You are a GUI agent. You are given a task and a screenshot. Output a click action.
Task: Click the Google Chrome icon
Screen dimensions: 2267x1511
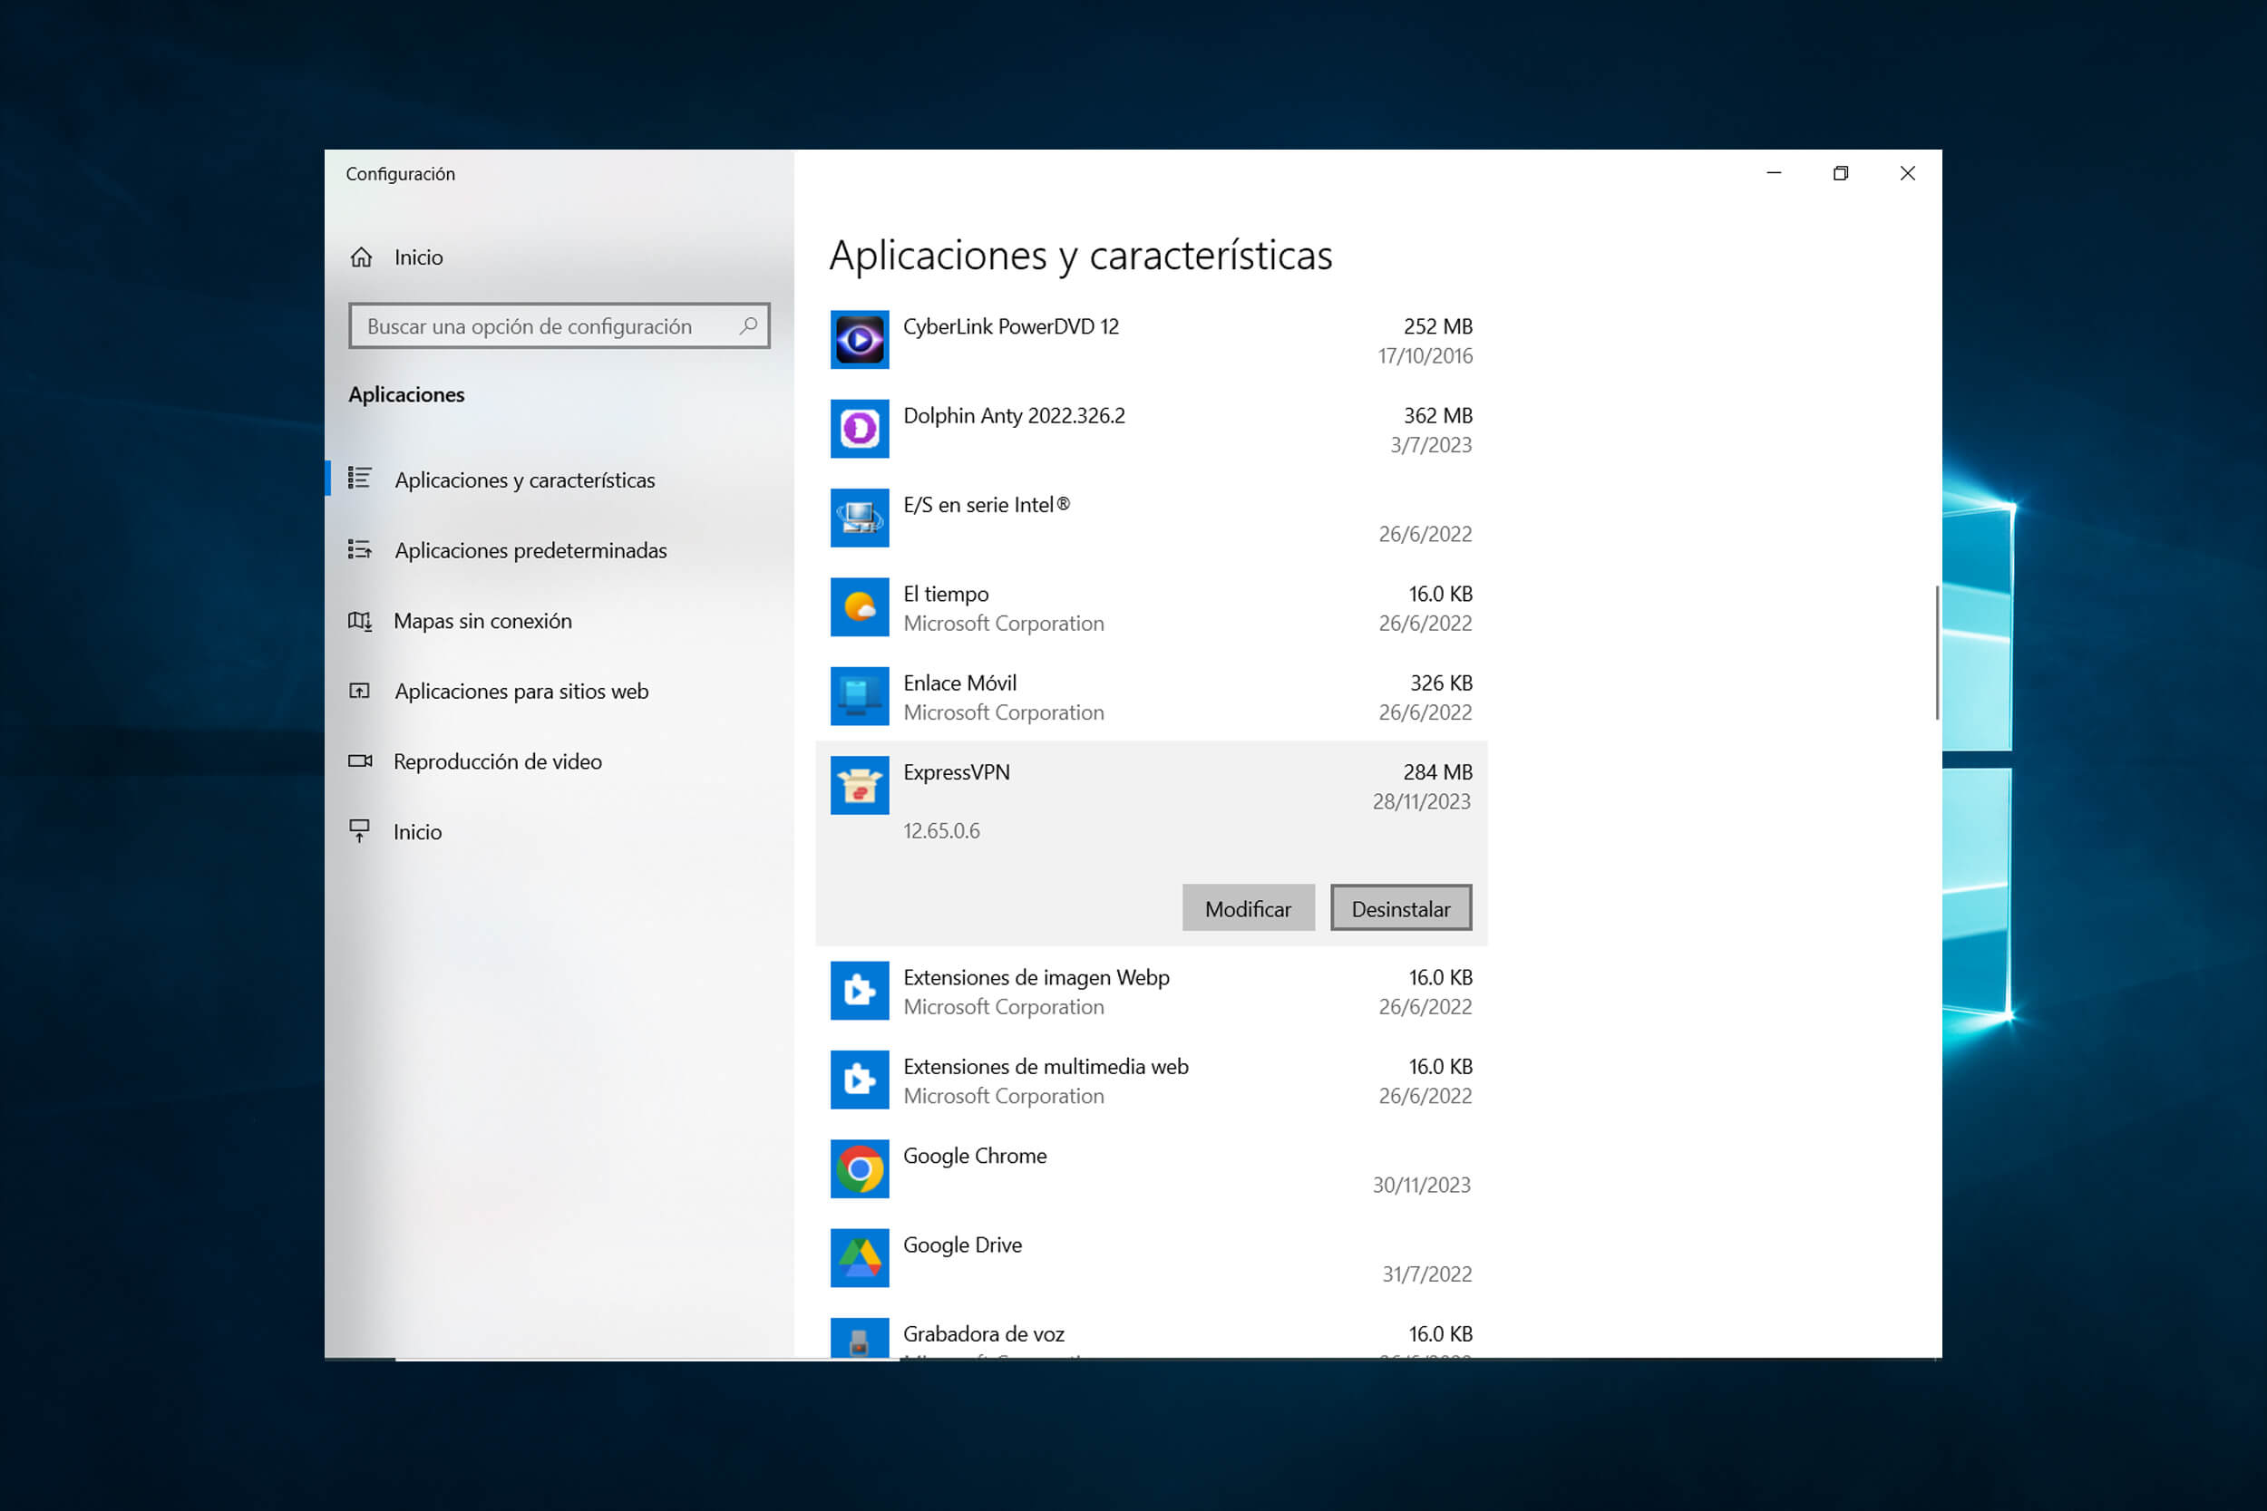(860, 1169)
